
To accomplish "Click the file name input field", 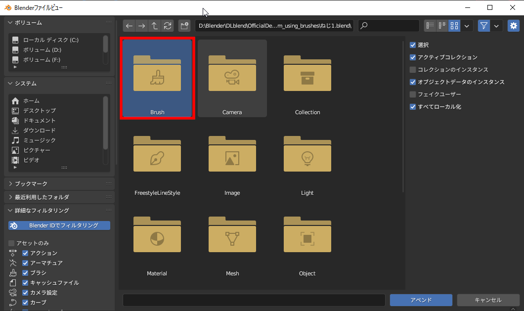I will 254,300.
